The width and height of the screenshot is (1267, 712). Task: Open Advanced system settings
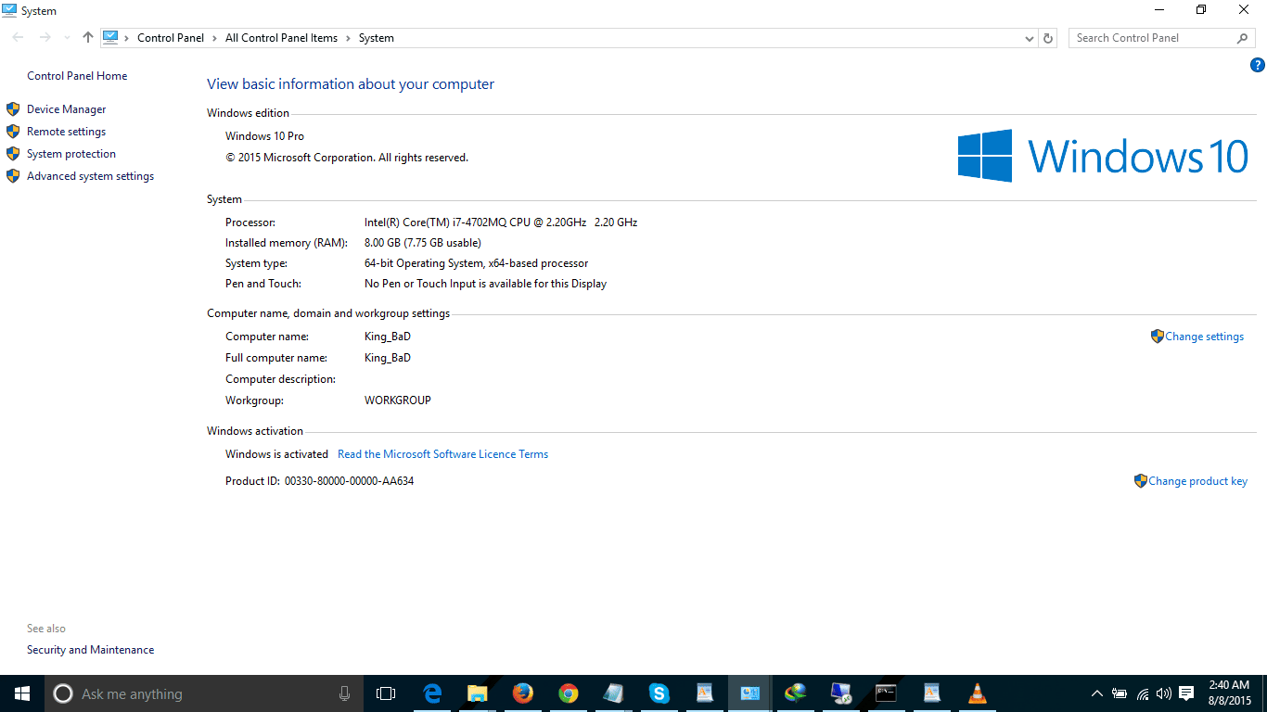[90, 176]
